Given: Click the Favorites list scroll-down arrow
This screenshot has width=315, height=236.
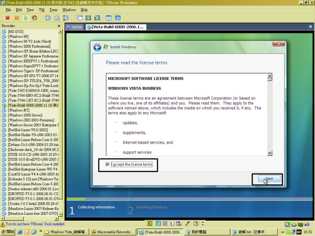Looking at the screenshot, I should [x=60, y=214].
